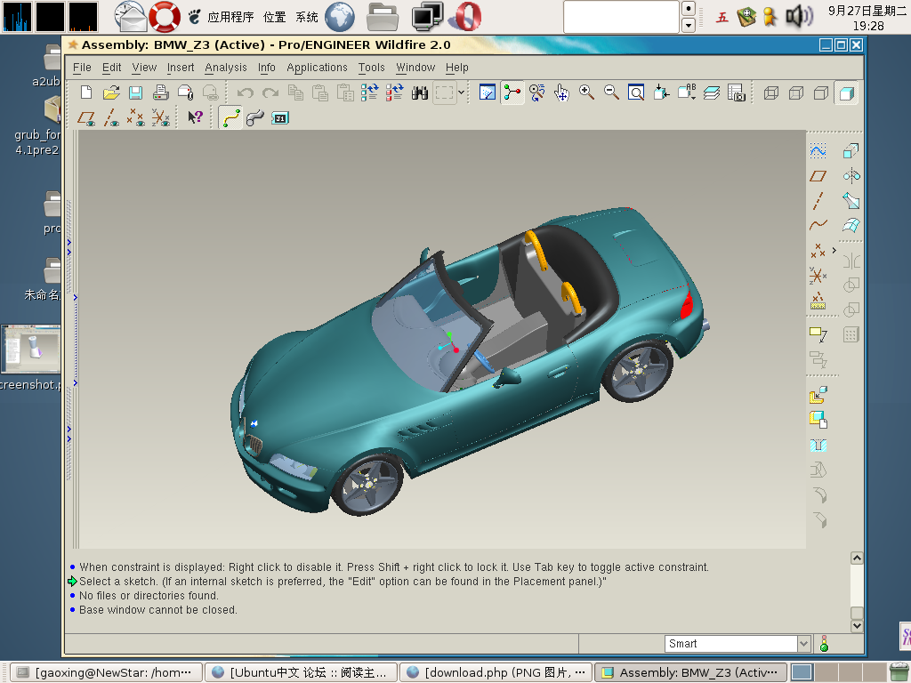
Task: Click the Variable Section Sweep tool
Action: click(x=851, y=200)
